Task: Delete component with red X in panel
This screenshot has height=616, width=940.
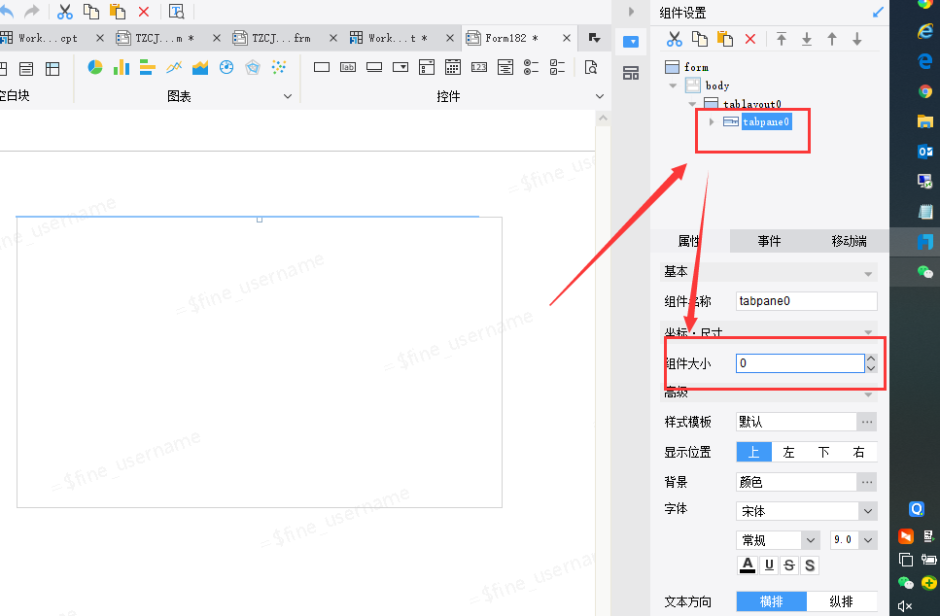Action: pyautogui.click(x=750, y=39)
